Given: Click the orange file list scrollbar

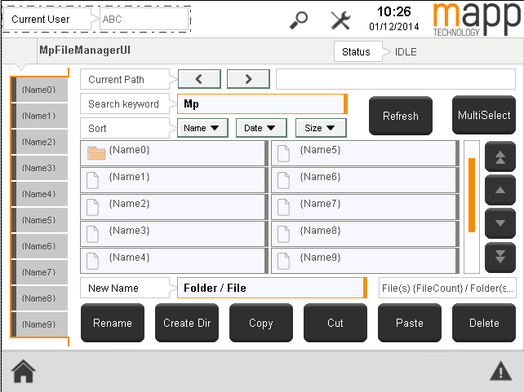Looking at the screenshot, I should click(x=471, y=195).
